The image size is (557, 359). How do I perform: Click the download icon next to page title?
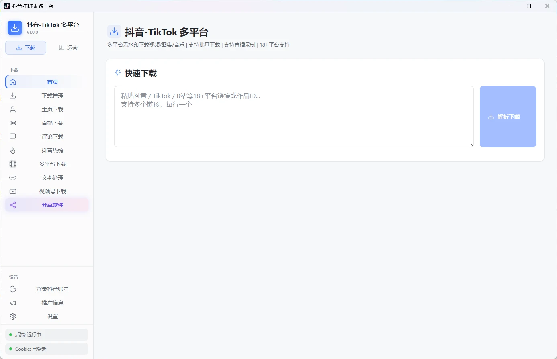114,31
